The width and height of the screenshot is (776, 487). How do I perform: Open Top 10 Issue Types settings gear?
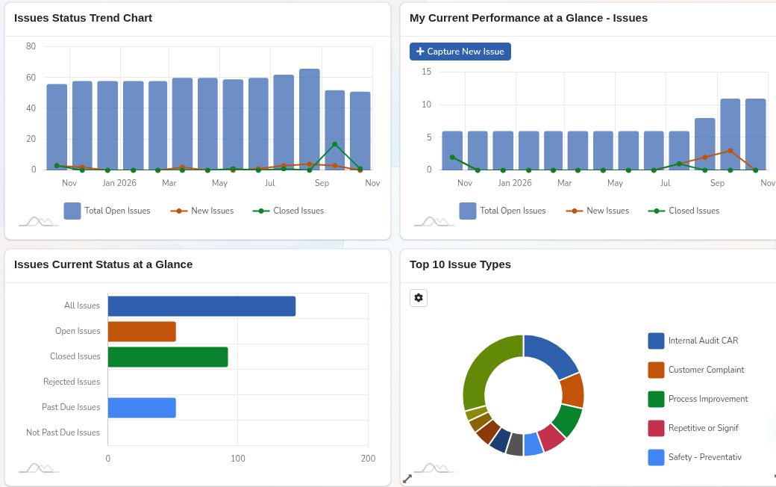pyautogui.click(x=418, y=298)
